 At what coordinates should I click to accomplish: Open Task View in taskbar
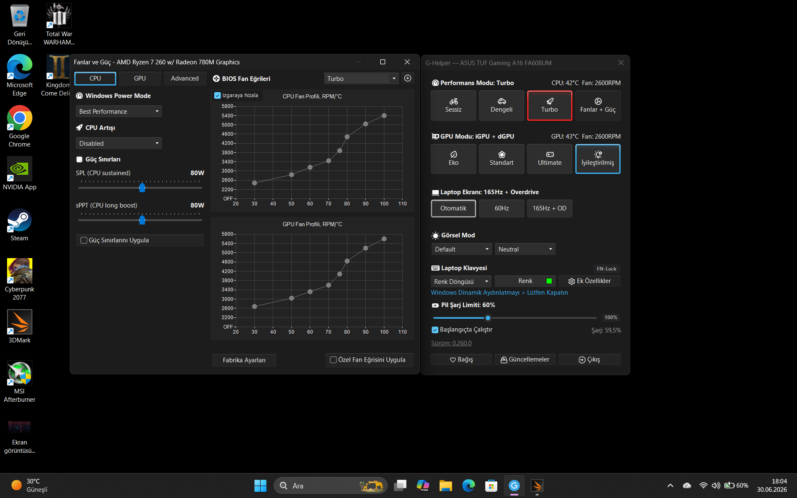pyautogui.click(x=400, y=486)
